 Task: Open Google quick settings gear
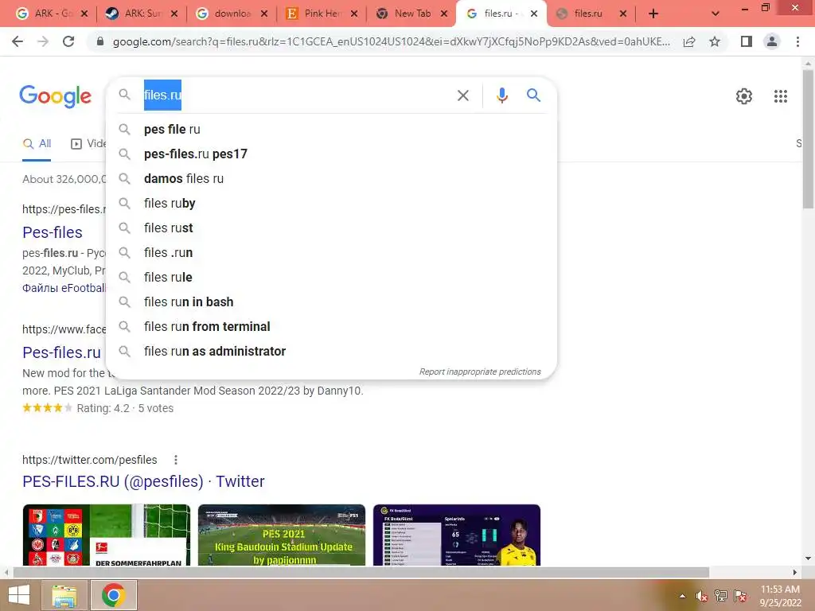(744, 96)
